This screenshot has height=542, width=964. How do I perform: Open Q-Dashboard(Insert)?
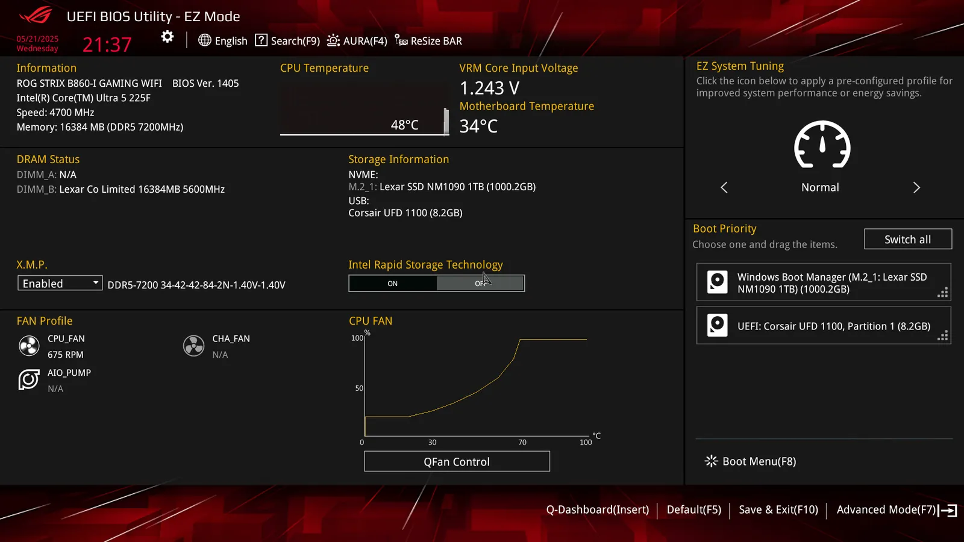(x=598, y=509)
